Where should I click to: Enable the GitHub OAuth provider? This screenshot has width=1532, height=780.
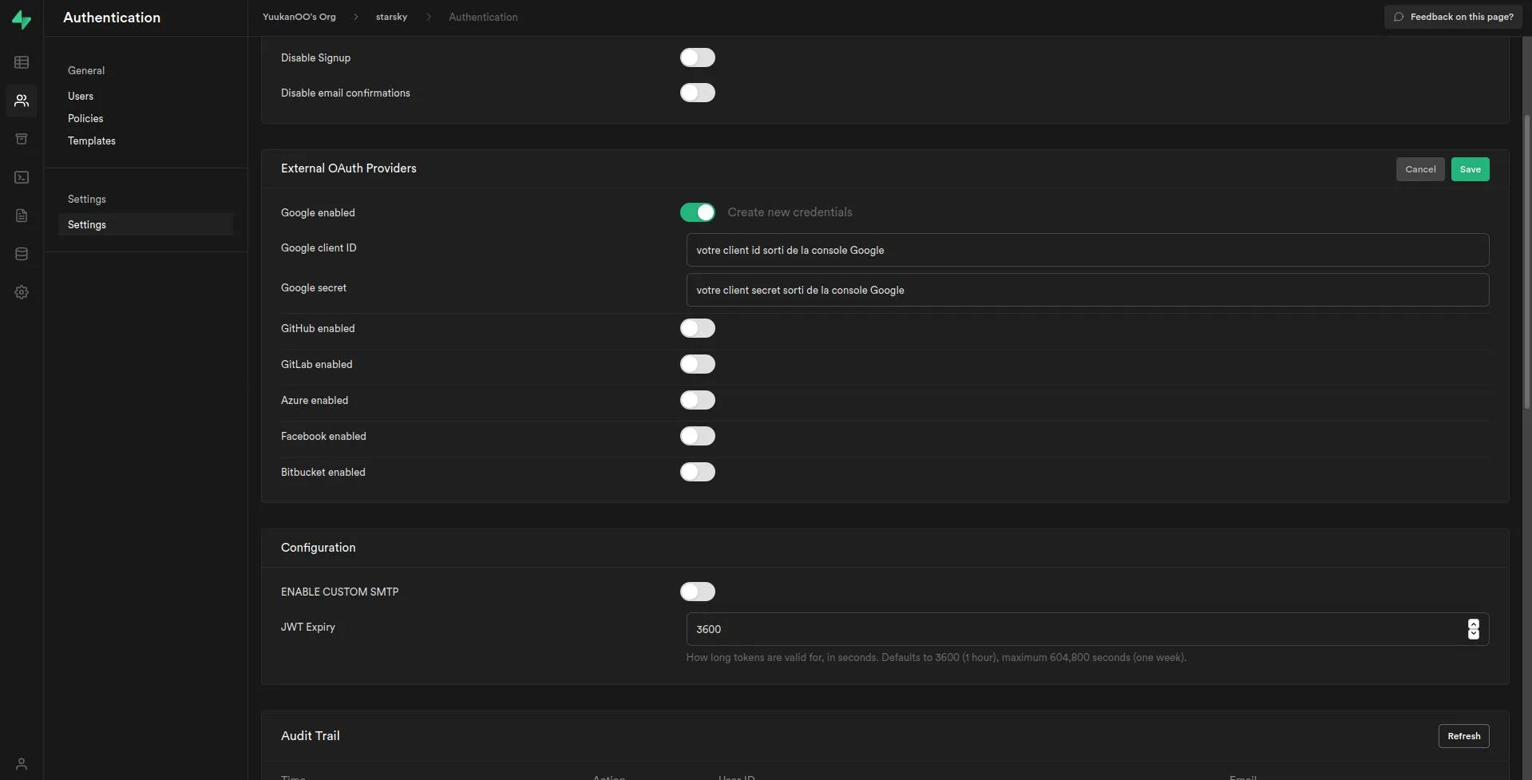point(697,328)
